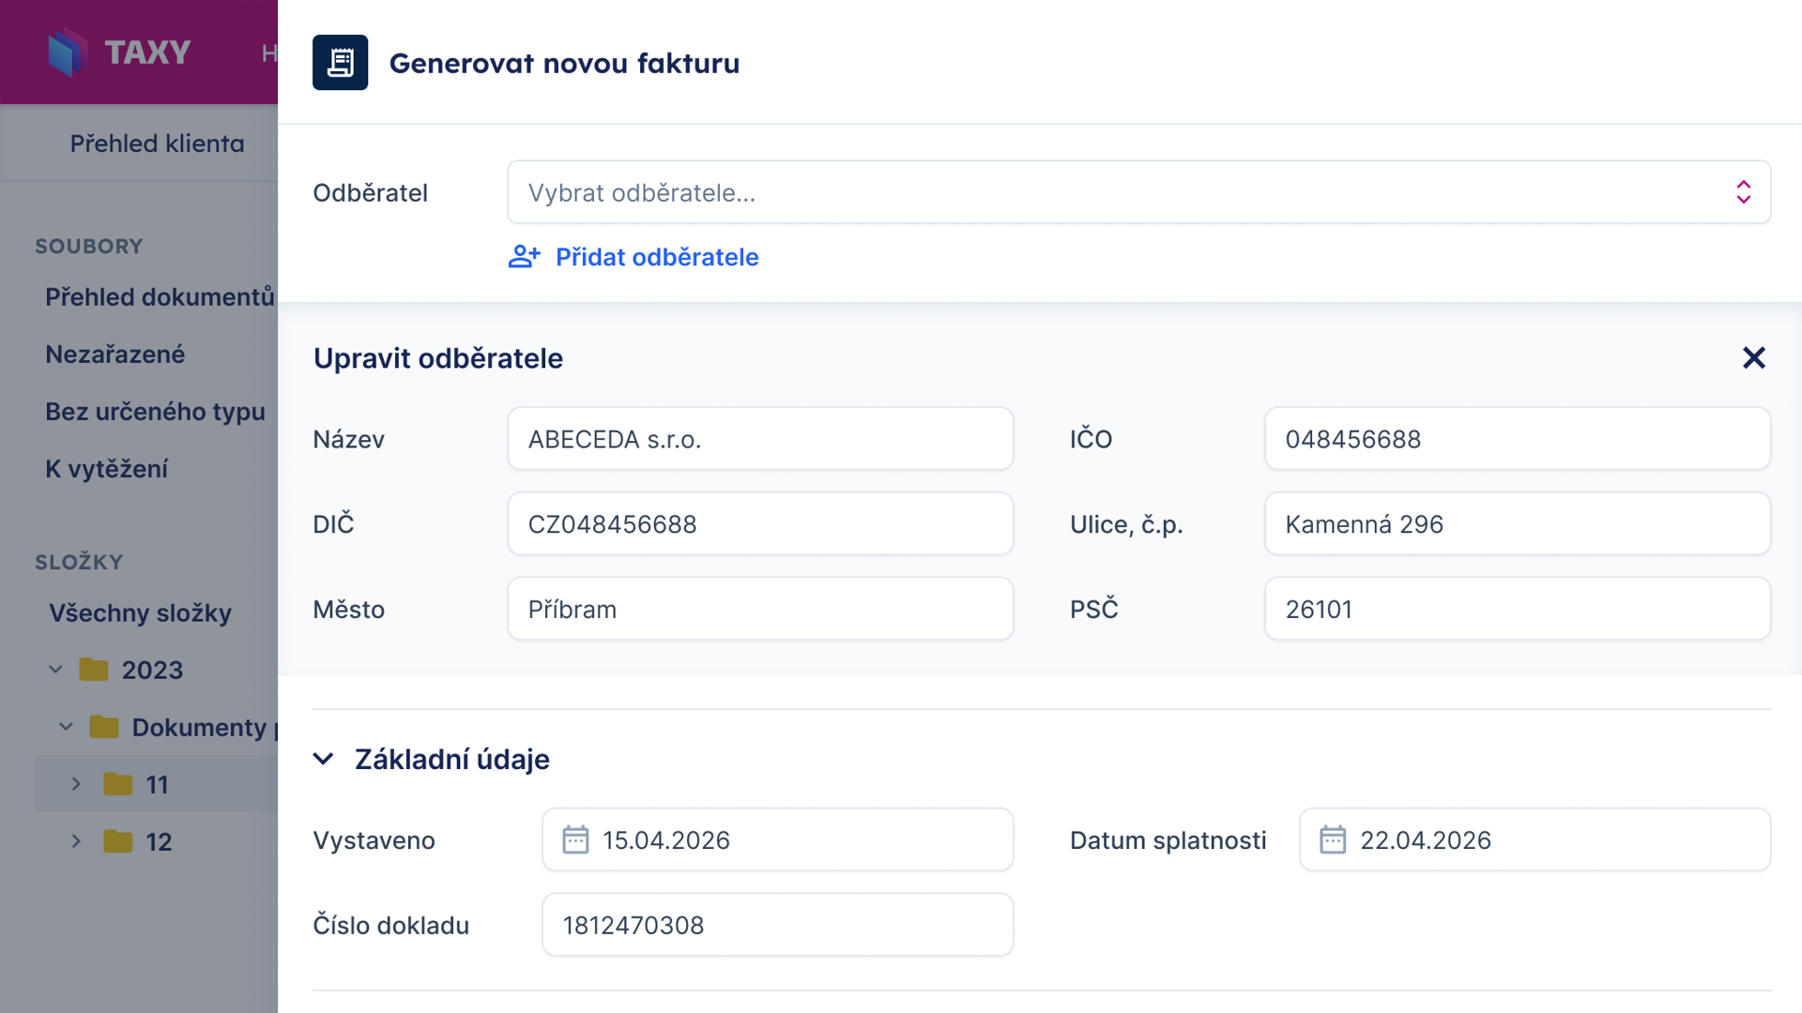The height and width of the screenshot is (1013, 1802).
Task: Click the Upravit odběratele heading
Action: pyautogui.click(x=437, y=358)
